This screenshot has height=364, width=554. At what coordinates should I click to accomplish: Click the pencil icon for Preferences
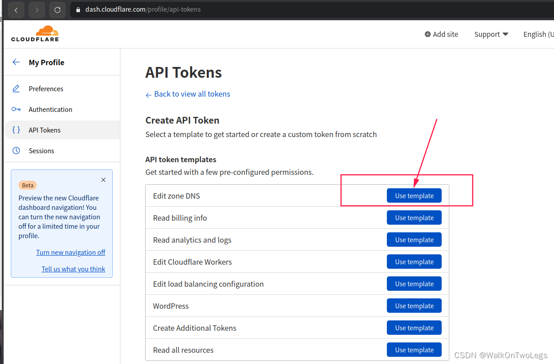(16, 89)
